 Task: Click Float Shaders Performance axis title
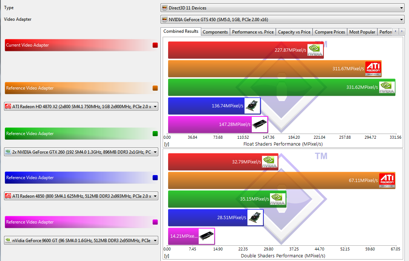[283, 144]
